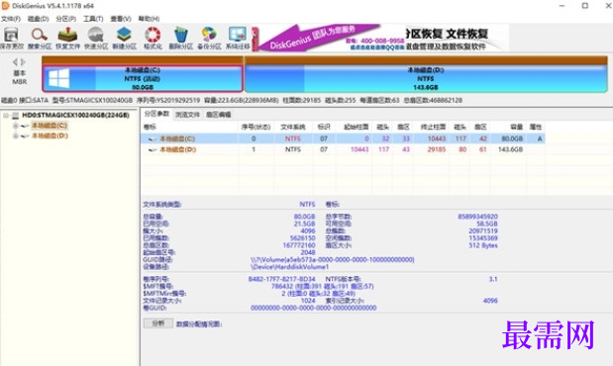
Task: Click used space value 21.5GB
Action: (305, 224)
